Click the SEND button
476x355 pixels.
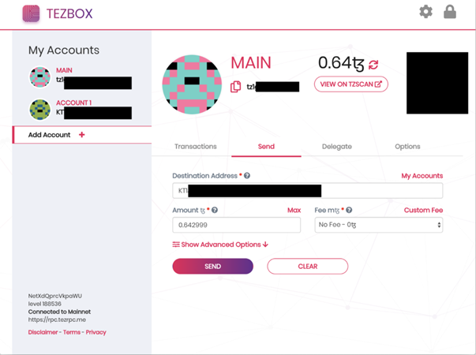[x=213, y=267]
